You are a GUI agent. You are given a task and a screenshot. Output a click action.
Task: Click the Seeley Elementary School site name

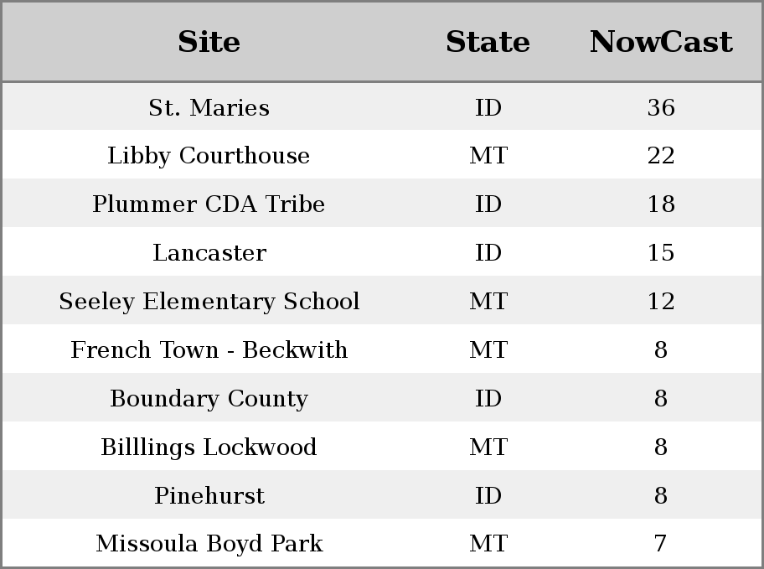(x=209, y=302)
